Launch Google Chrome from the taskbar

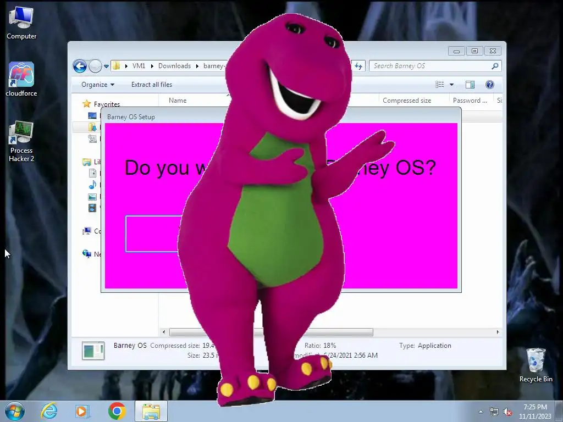click(x=117, y=411)
